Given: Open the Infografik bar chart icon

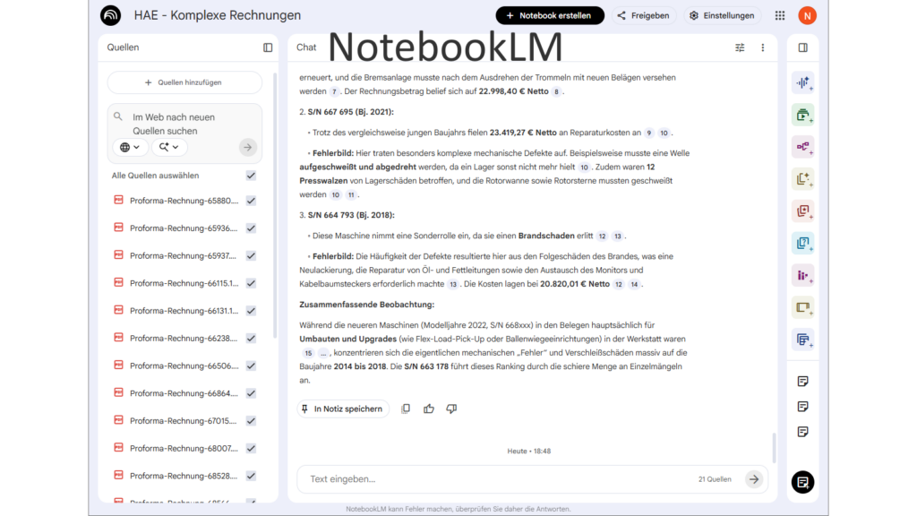Looking at the screenshot, I should tap(802, 275).
